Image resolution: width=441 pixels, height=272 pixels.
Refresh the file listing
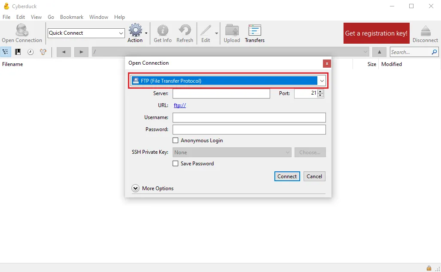pyautogui.click(x=185, y=30)
